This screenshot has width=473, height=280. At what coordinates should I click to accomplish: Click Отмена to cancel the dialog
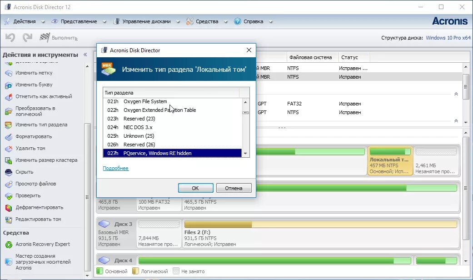point(234,188)
